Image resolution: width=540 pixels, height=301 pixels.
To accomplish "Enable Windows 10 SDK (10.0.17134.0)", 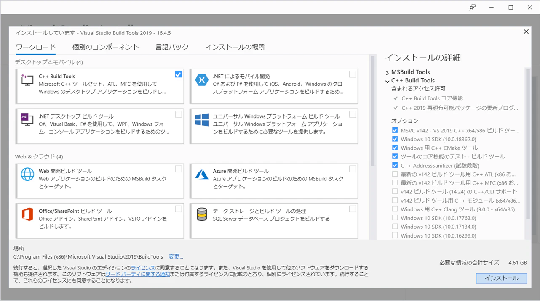I will tap(395, 227).
